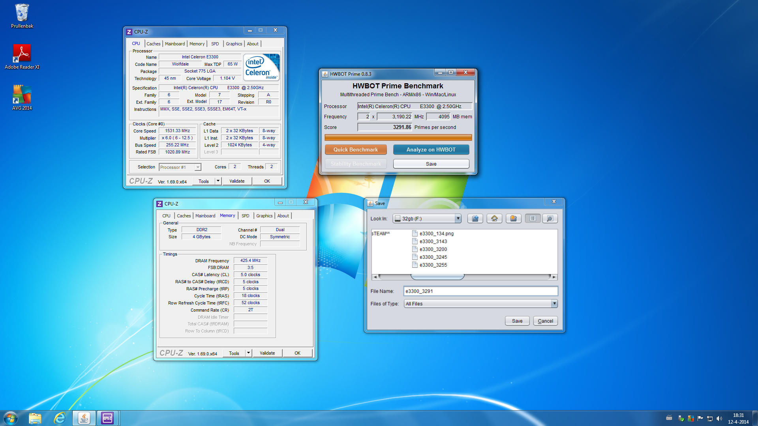Click the HWBOT Processor name field

[415, 106]
